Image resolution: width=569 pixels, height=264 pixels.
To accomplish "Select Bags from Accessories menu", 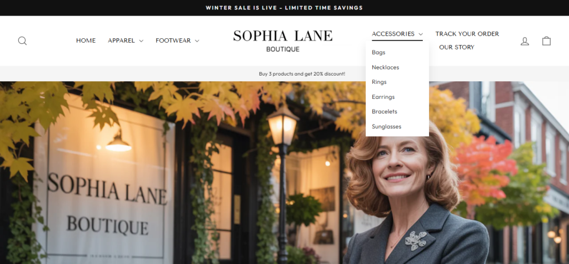I will 378,52.
